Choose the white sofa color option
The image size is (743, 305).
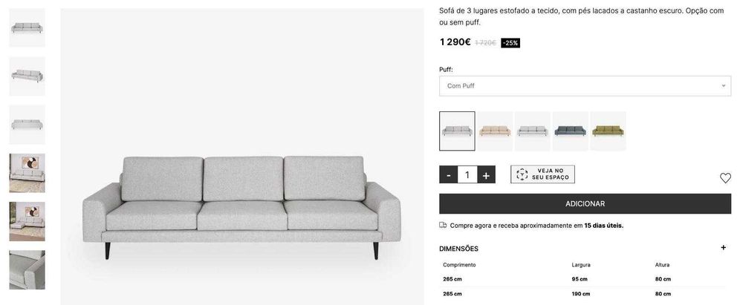[533, 131]
